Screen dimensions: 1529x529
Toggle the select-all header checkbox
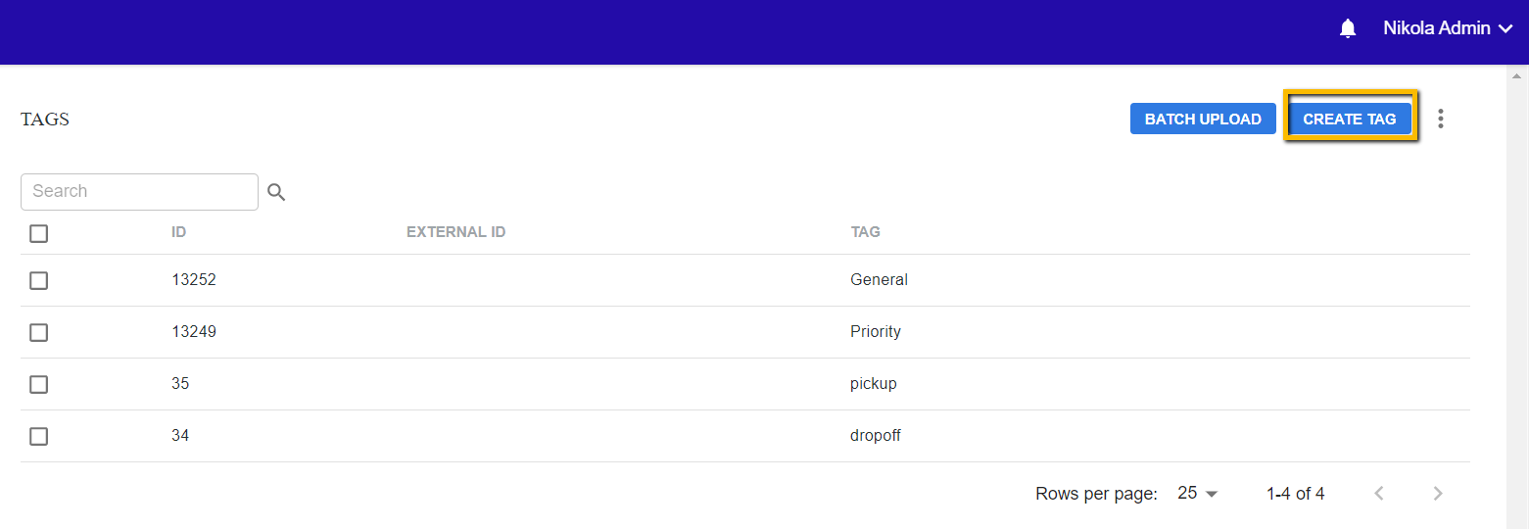click(38, 233)
